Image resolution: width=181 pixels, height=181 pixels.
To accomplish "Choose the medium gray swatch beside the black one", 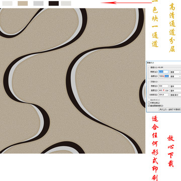I will (38, 4).
